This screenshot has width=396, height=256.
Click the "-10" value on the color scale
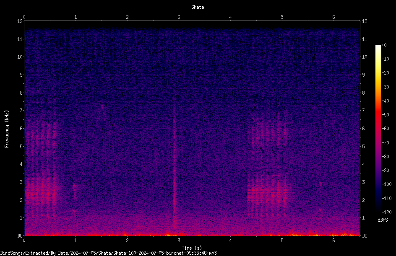(385, 59)
